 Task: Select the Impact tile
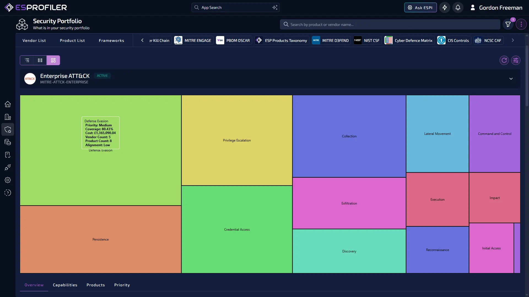click(495, 198)
